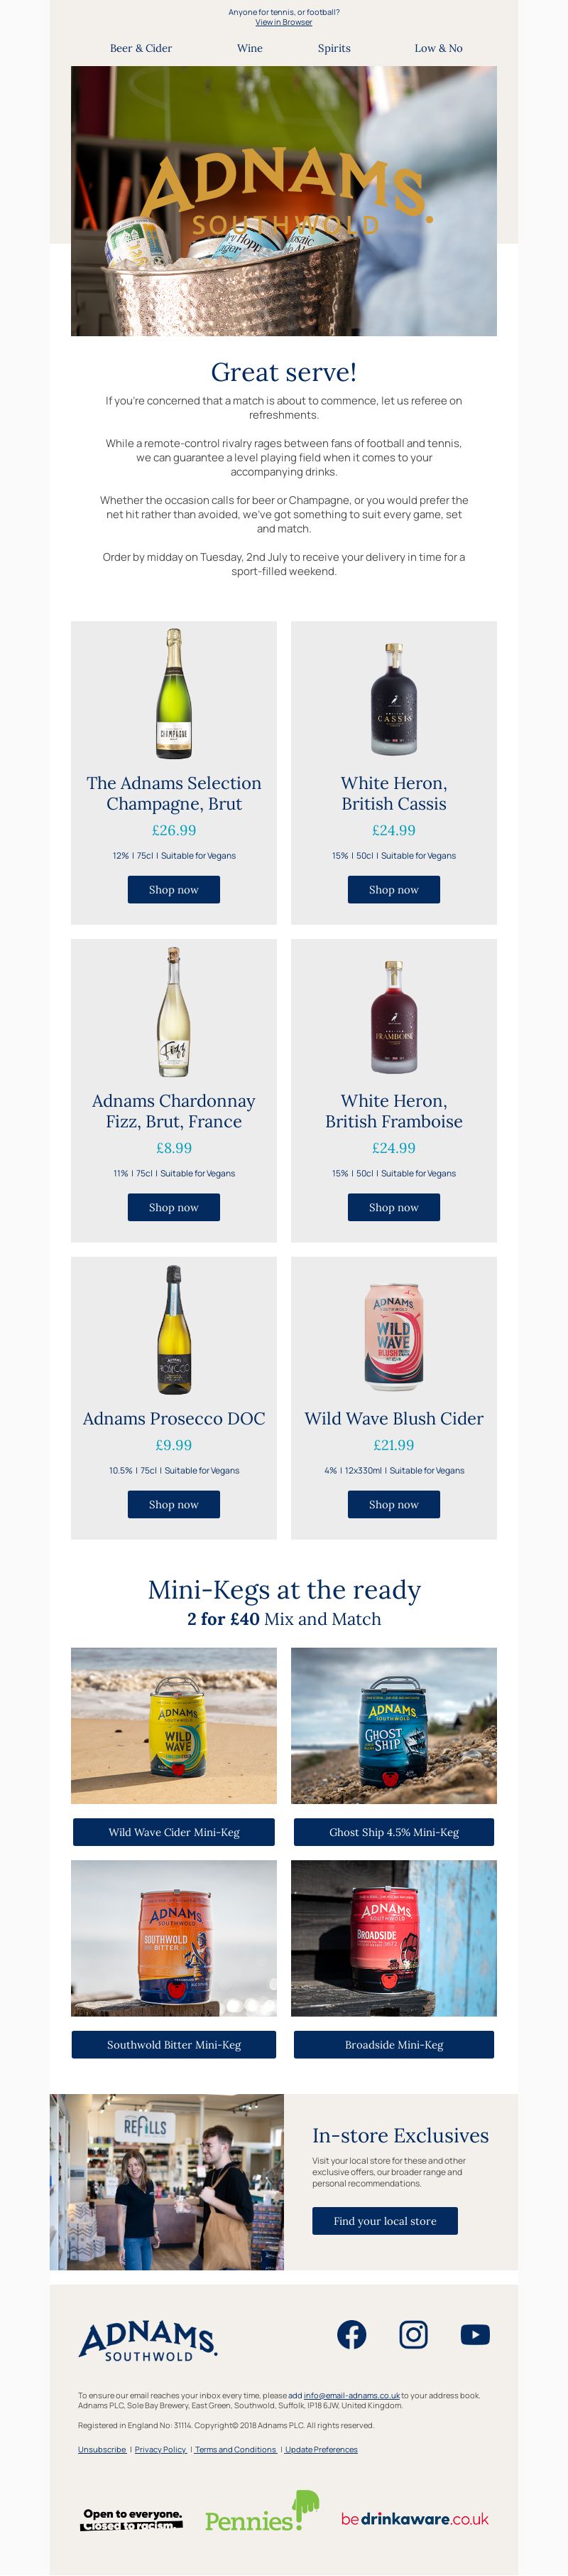568x2576 pixels.
Task: Open the Spirits menu item
Action: [x=334, y=48]
